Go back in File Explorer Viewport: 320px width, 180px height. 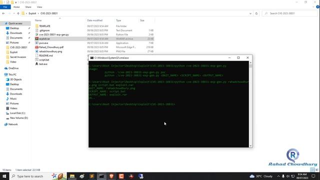[3, 13]
